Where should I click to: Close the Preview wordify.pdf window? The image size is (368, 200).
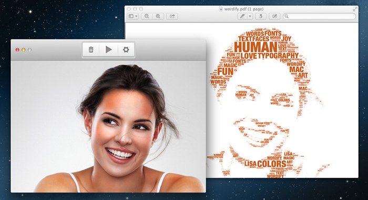pyautogui.click(x=129, y=9)
